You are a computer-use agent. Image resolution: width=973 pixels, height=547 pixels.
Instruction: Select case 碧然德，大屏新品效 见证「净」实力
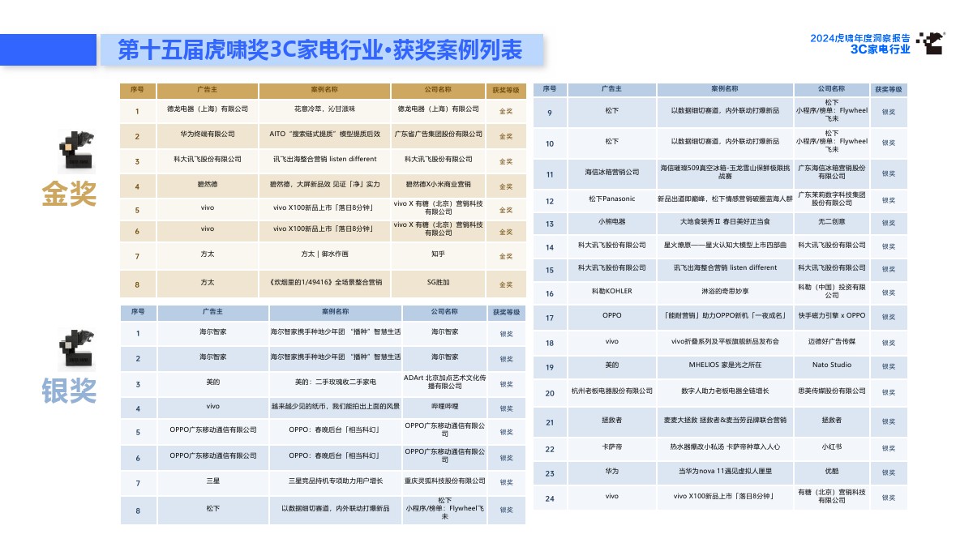coord(324,184)
